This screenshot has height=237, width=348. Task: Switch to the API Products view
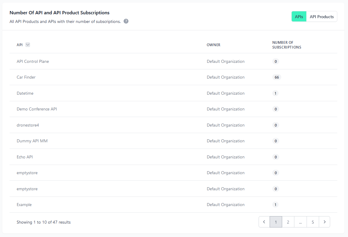coord(321,16)
